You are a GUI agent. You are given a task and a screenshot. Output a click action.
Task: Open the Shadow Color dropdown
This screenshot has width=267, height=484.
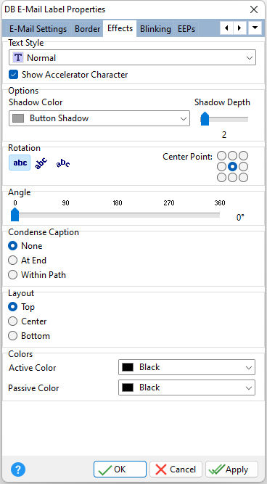[99, 118]
